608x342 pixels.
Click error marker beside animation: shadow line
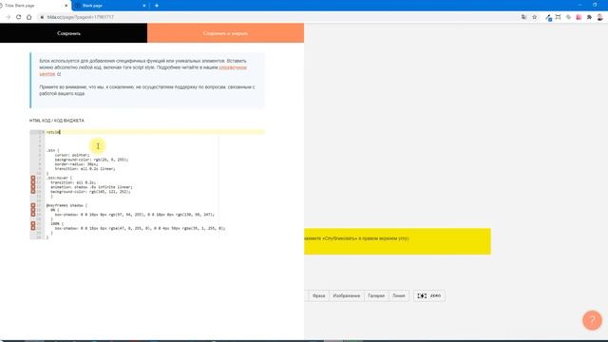tap(33, 187)
